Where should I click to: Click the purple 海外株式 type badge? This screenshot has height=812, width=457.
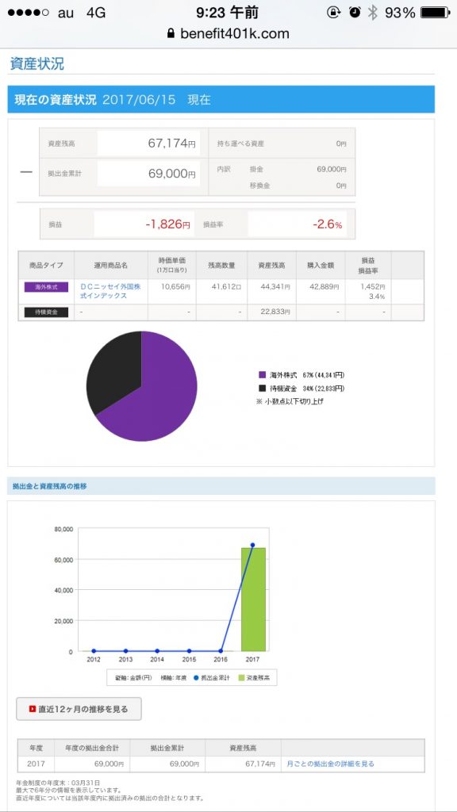click(46, 287)
